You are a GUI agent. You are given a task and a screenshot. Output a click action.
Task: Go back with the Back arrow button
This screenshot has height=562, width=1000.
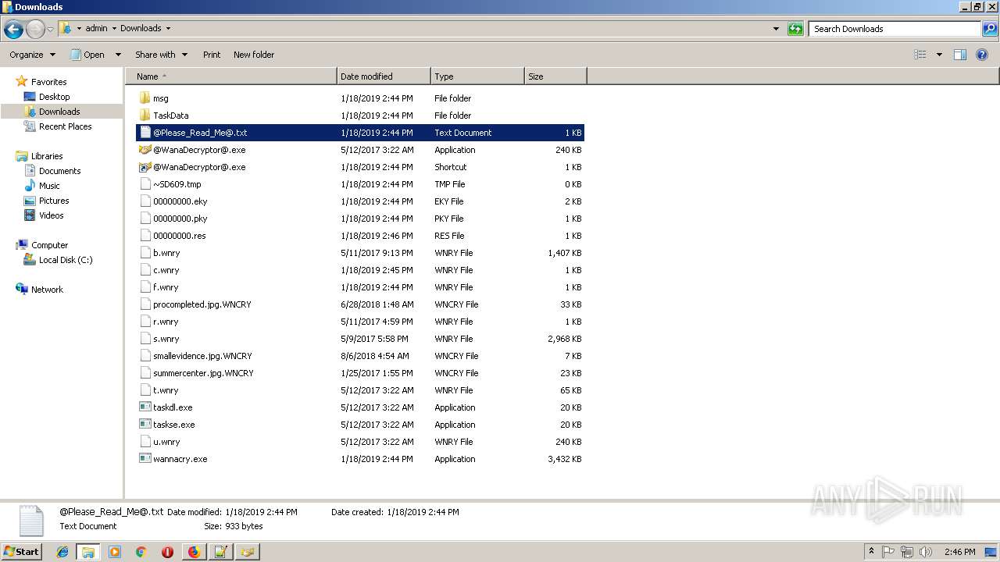tap(13, 30)
